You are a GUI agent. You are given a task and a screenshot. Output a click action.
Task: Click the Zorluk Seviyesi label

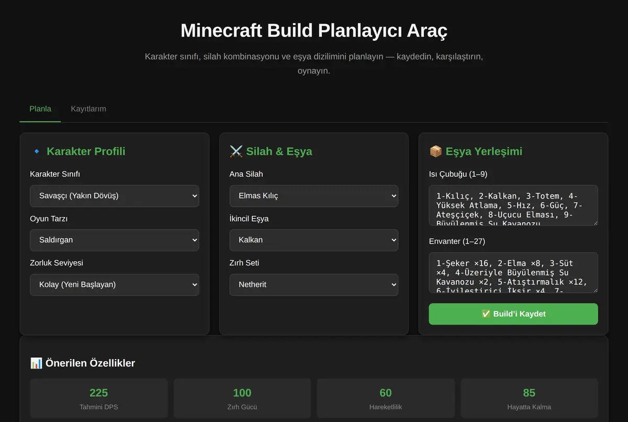click(x=57, y=263)
